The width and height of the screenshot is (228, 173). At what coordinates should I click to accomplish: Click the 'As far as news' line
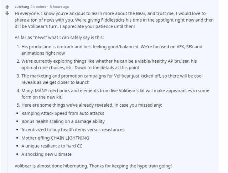tap(64, 37)
